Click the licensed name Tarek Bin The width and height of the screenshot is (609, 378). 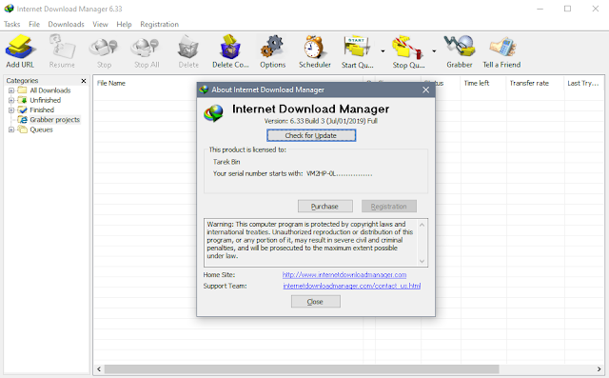tap(226, 162)
